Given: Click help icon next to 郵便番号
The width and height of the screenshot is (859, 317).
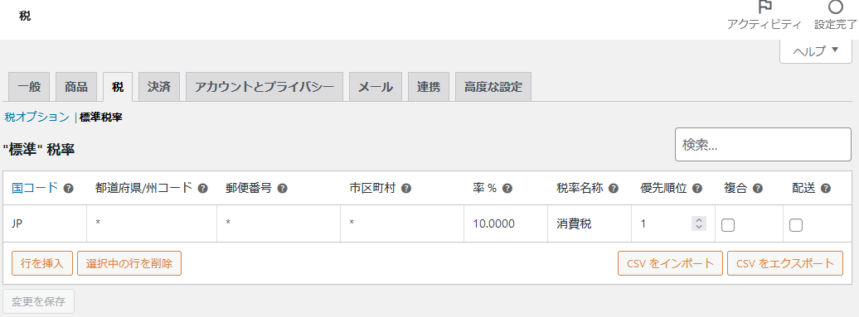Looking at the screenshot, I should pyautogui.click(x=282, y=189).
